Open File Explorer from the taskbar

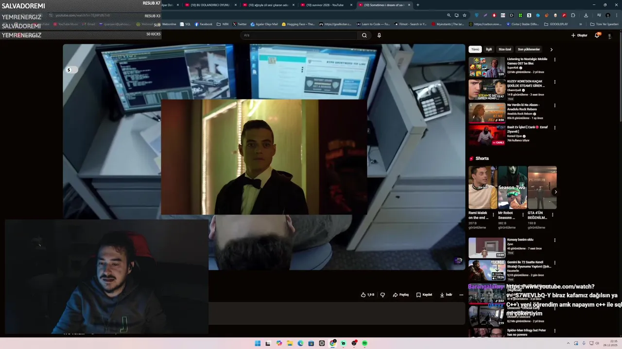[290, 343]
